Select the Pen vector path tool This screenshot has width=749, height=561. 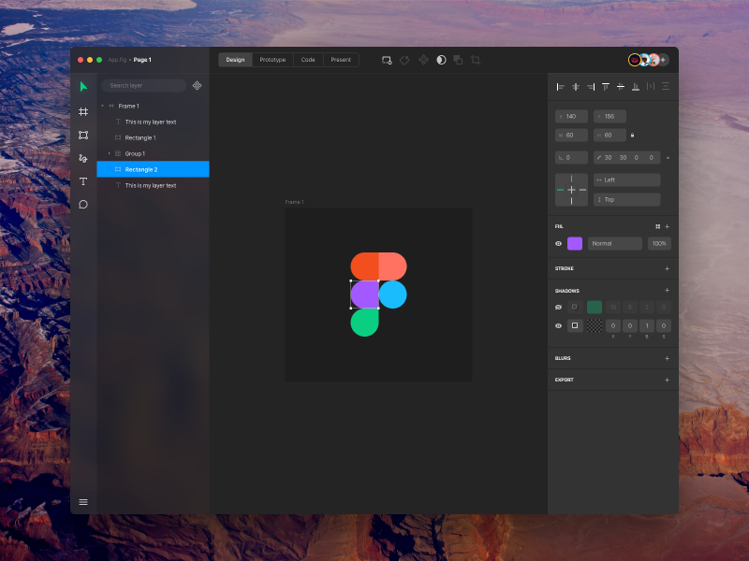pyautogui.click(x=83, y=158)
